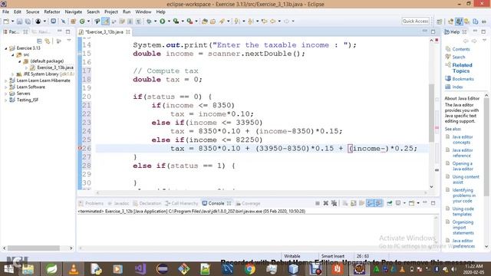Click the Debug bug icon in toolbar
491x276 pixels.
pos(149,21)
